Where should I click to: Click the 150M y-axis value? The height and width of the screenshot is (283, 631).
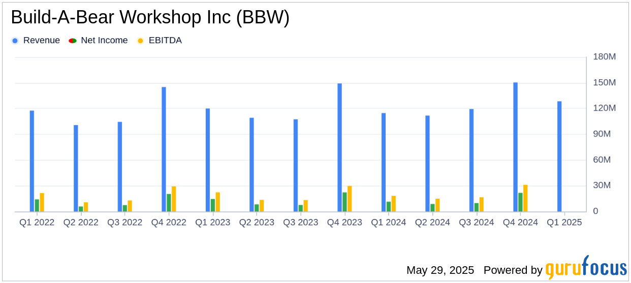(x=605, y=82)
